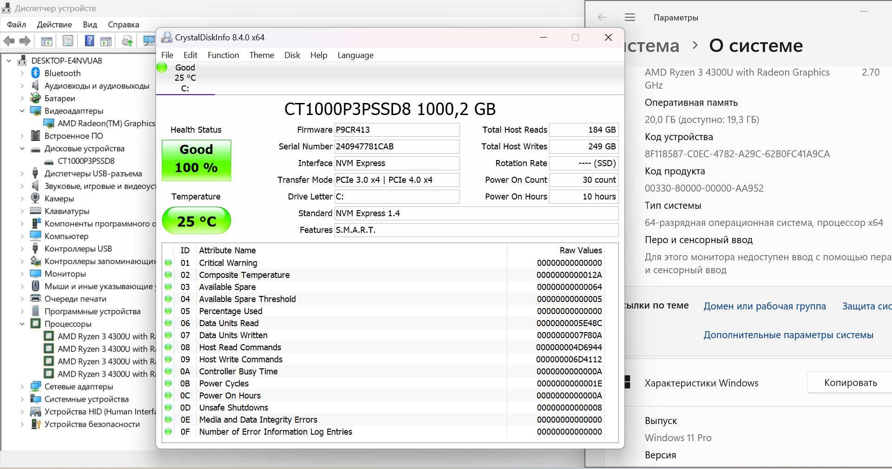Click the CrystalDiskInfo title bar app icon
This screenshot has height=469, width=892.
[x=166, y=37]
